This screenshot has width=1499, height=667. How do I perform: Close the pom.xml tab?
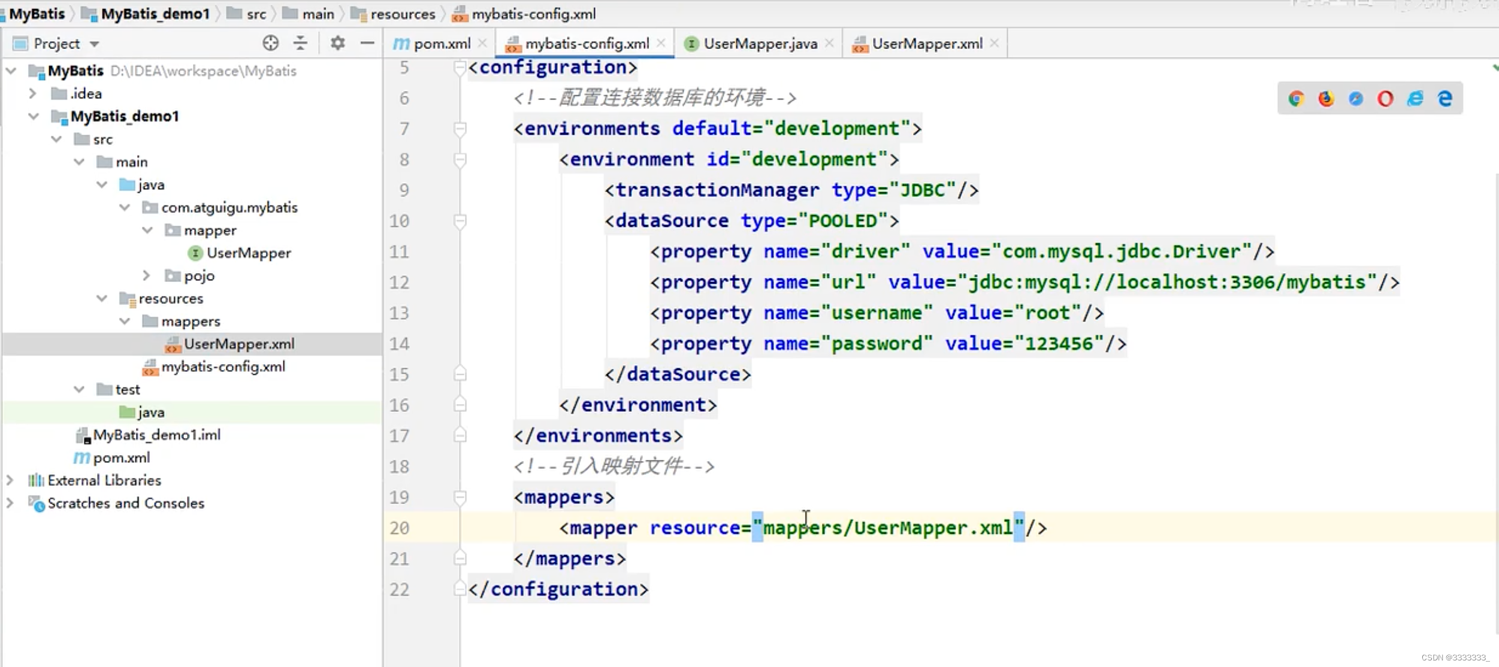pyautogui.click(x=482, y=43)
